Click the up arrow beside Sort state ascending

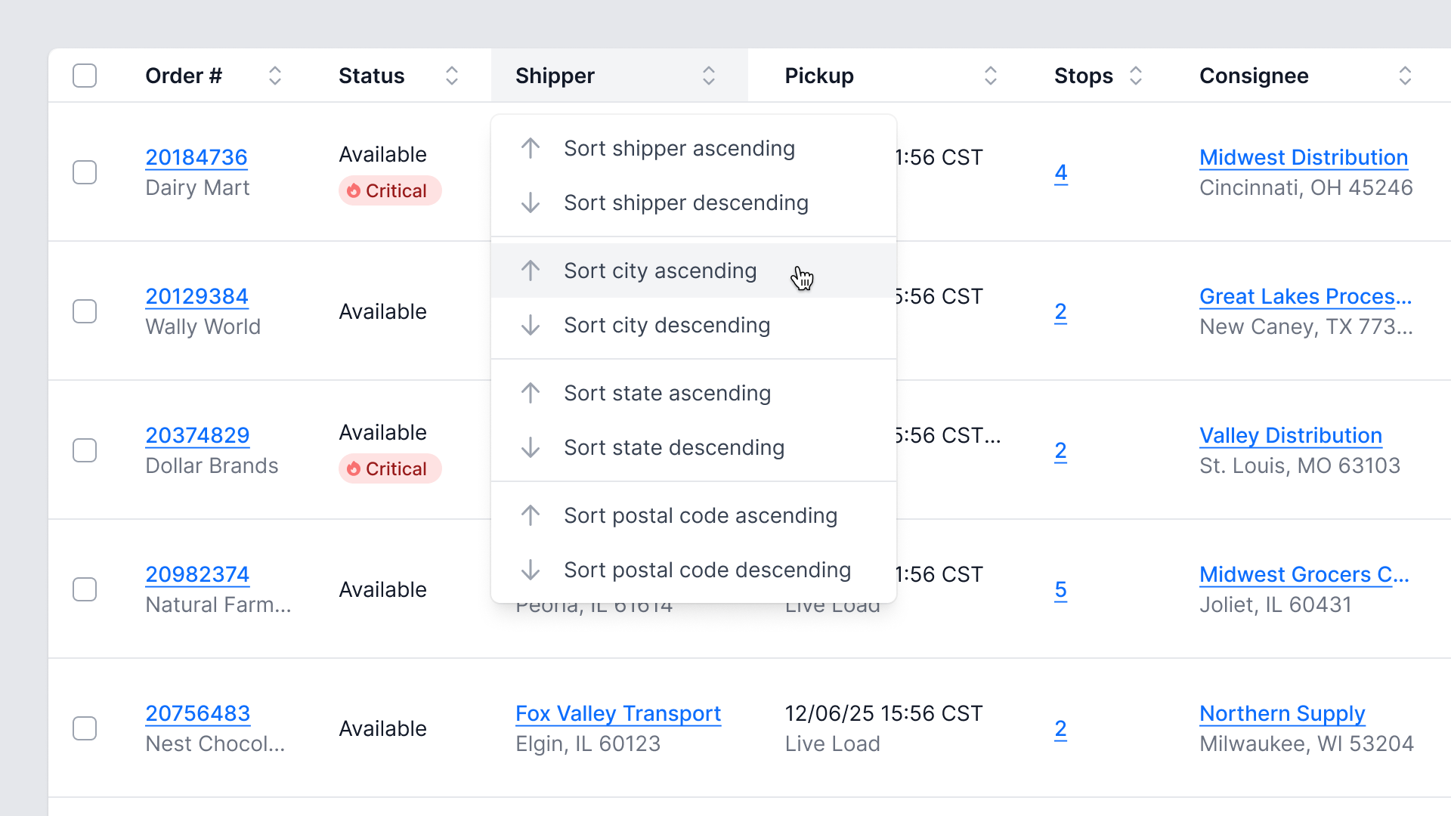[x=531, y=393]
